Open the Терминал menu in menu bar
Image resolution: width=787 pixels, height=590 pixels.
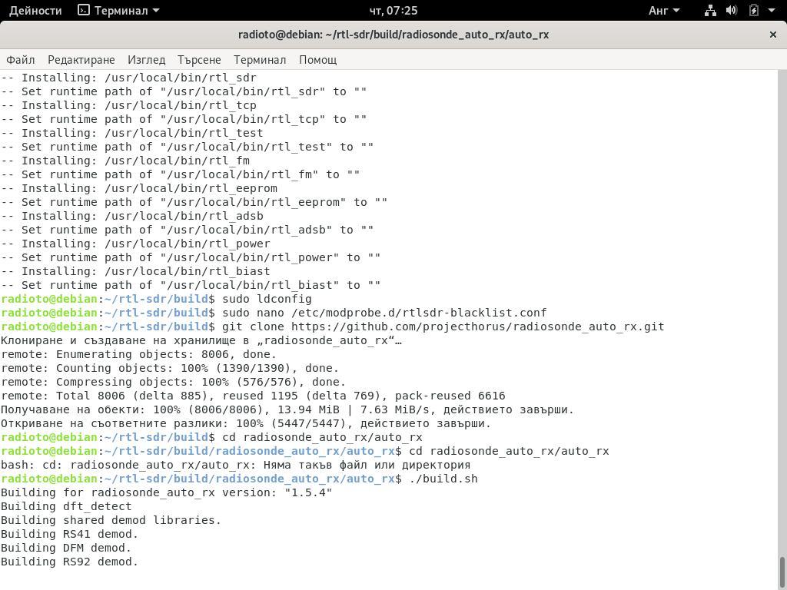click(x=260, y=60)
